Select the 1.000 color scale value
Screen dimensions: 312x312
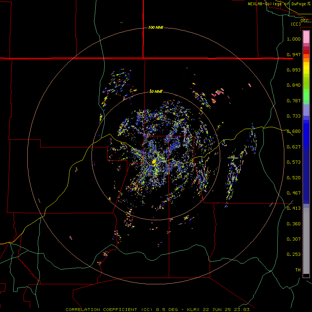pyautogui.click(x=294, y=39)
